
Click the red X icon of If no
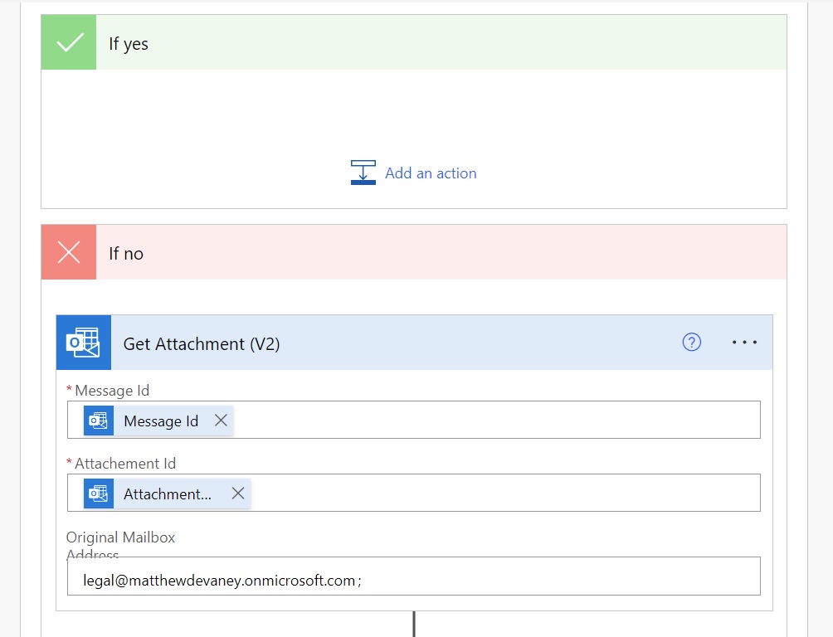[x=69, y=252]
